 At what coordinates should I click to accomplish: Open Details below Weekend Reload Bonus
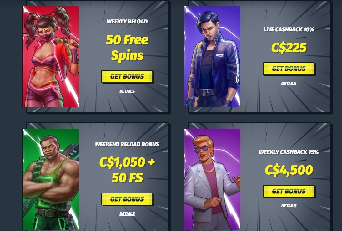[x=127, y=214]
